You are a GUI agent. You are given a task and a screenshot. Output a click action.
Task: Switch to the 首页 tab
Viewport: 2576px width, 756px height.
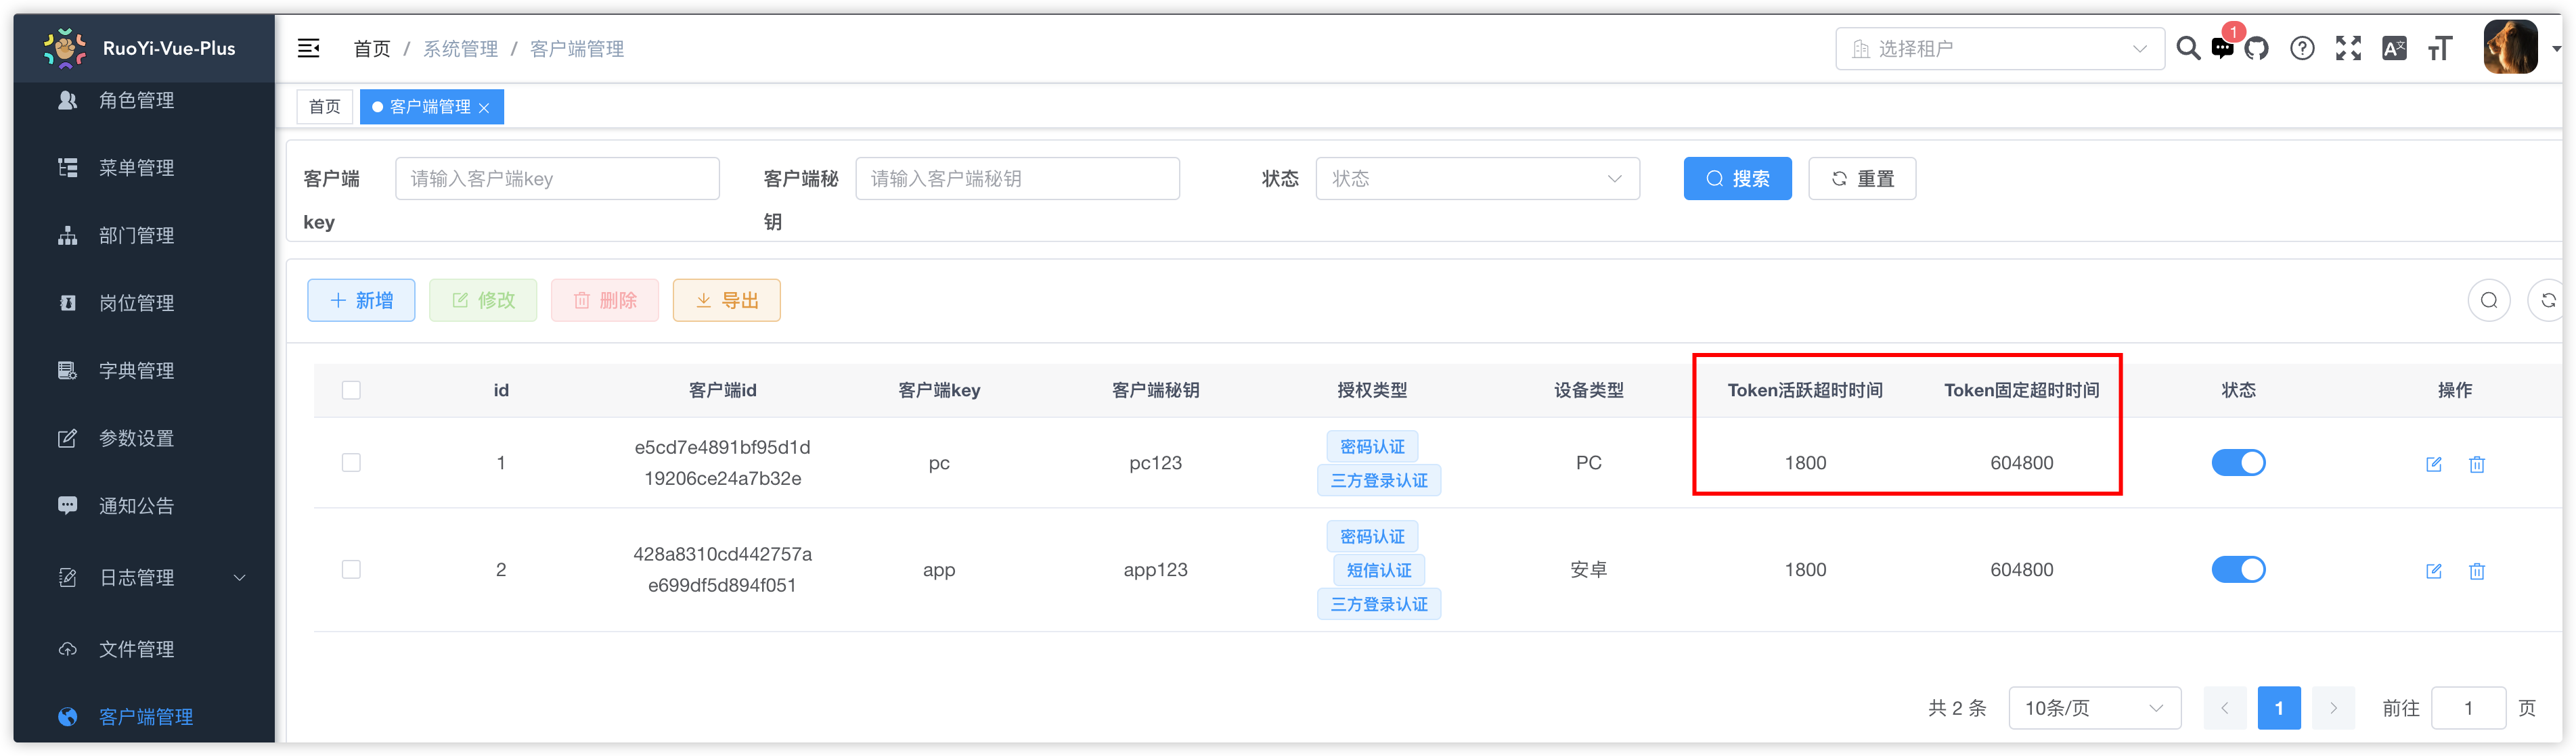click(x=324, y=106)
